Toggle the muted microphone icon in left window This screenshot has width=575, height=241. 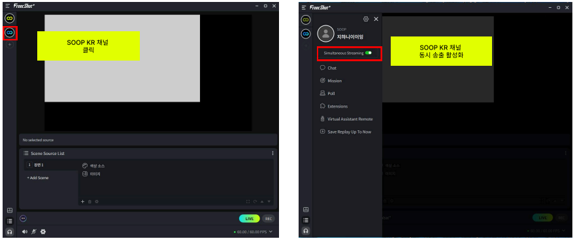(x=34, y=231)
